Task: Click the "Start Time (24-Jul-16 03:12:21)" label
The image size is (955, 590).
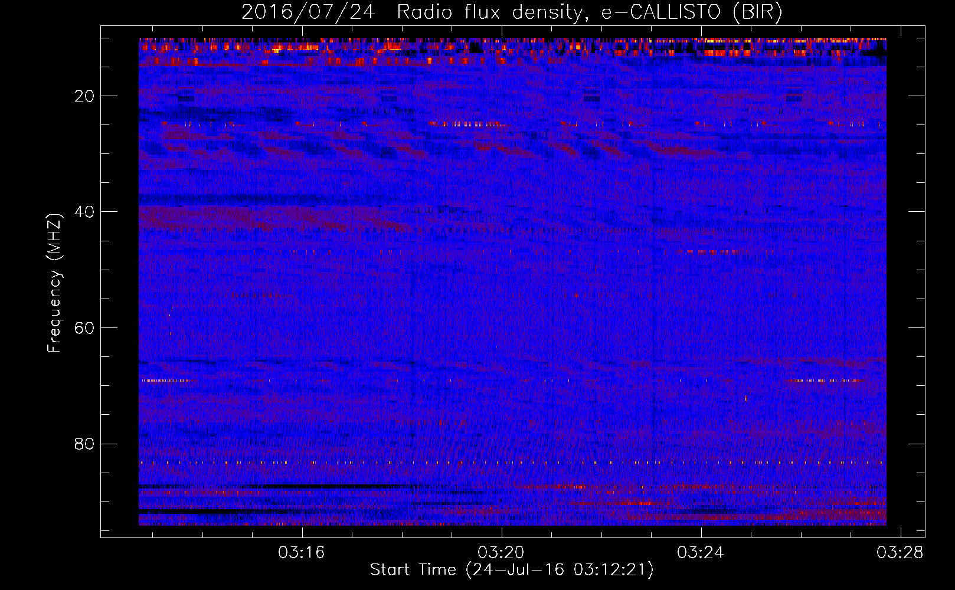Action: click(512, 570)
